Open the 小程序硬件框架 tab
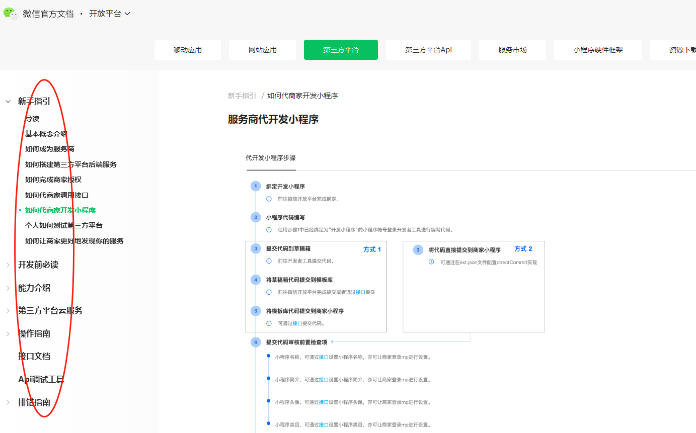This screenshot has width=696, height=433. [598, 50]
